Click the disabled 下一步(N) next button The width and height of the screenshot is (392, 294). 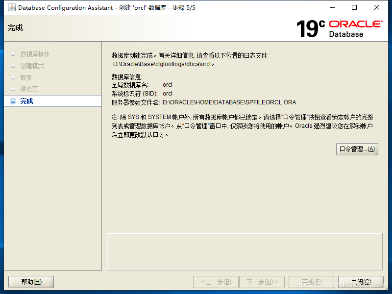(x=262, y=282)
